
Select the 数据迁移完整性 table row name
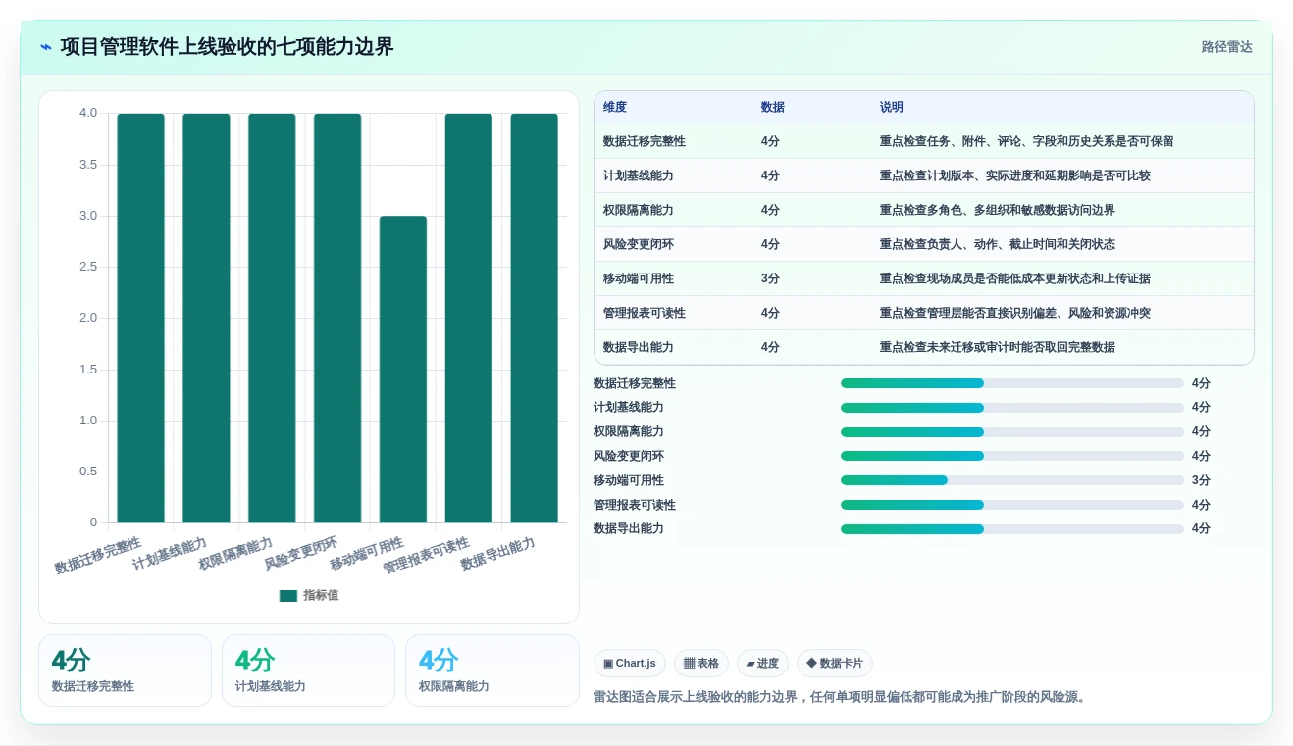click(x=645, y=141)
